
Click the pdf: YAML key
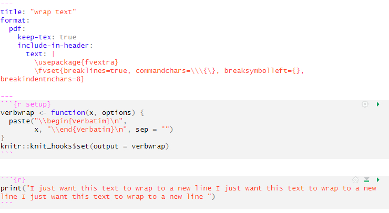click(17, 28)
